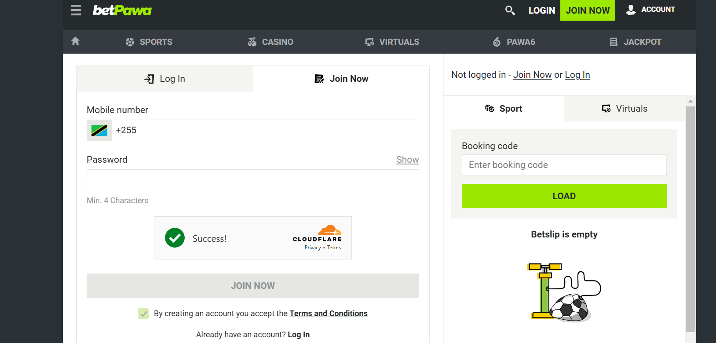
Task: Open the Terms and Conditions link
Action: 329,314
